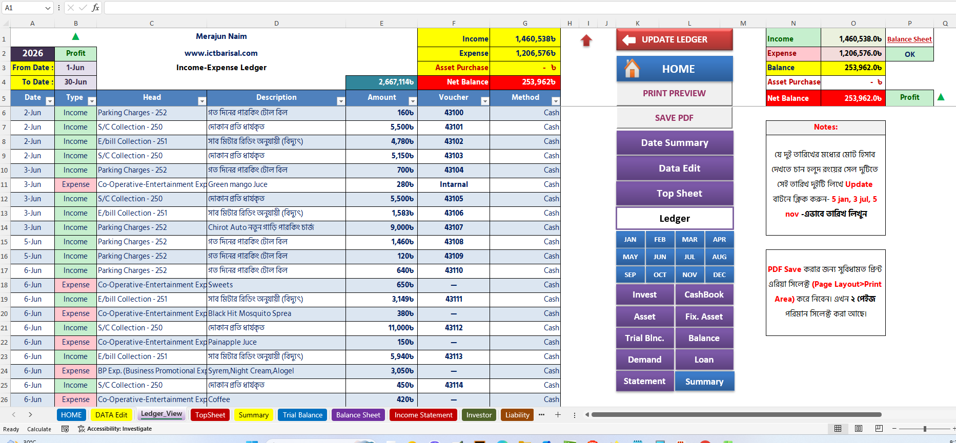Viewport: 956px width, 443px height.
Task: Click voucher cell 43107
Action: tap(454, 227)
